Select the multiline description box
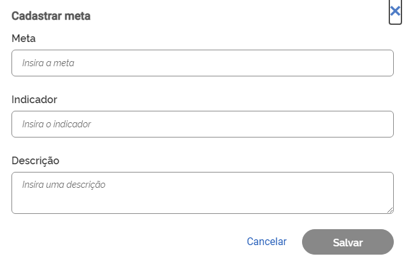404x261 pixels. pyautogui.click(x=203, y=192)
